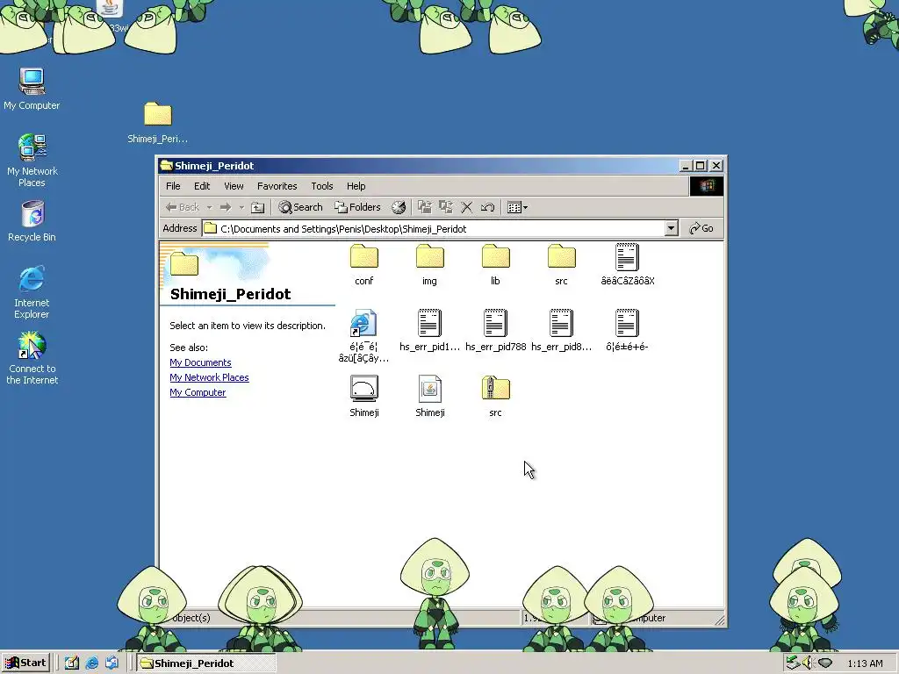Click the Move To toolbar icon

(425, 207)
